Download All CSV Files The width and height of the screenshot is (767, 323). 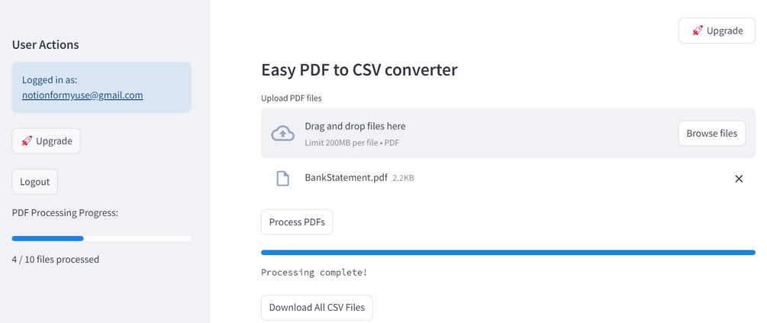coord(317,308)
